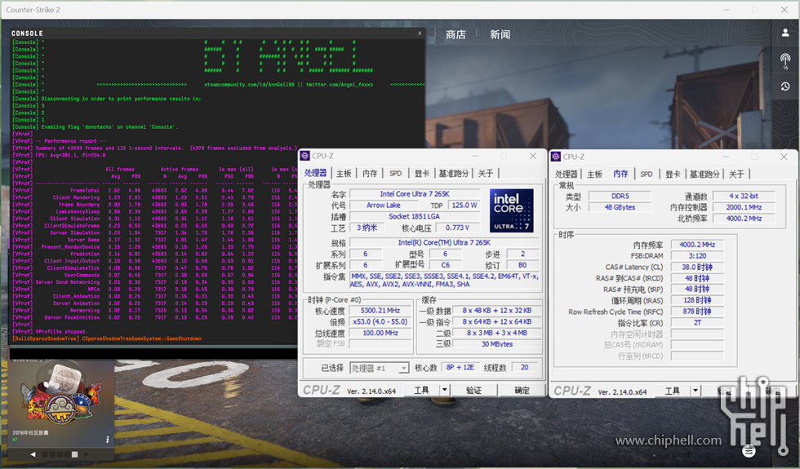The height and width of the screenshot is (469, 800).
Task: Click the Intel Core Ultra 7 logo
Action: pos(511,210)
